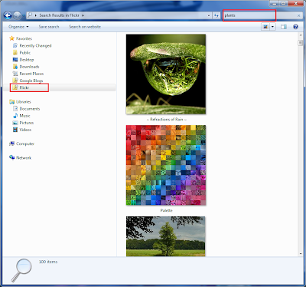This screenshot has width=306, height=287.
Task: Click the magnifier icon in details pane
Action: coord(21,270)
